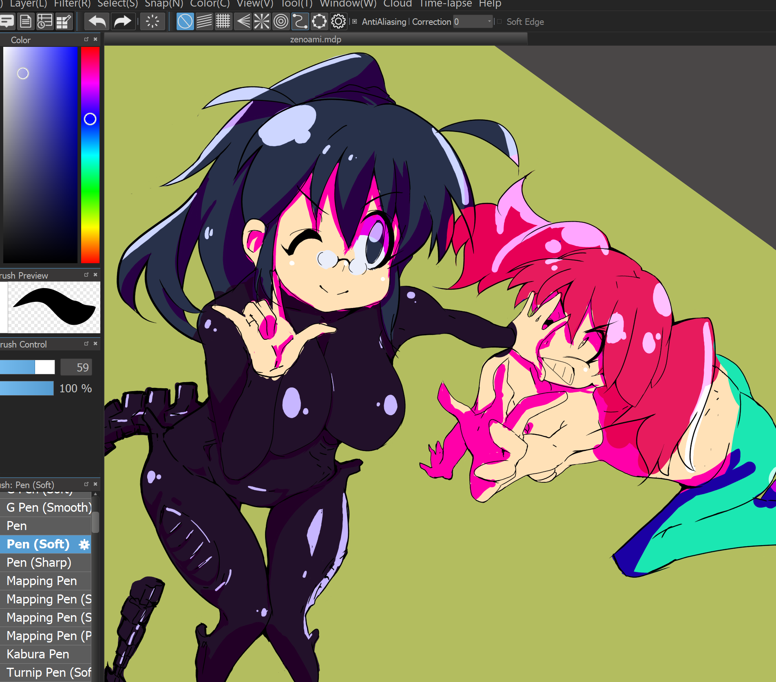
Task: Open the Time-lapse menu
Action: click(446, 4)
